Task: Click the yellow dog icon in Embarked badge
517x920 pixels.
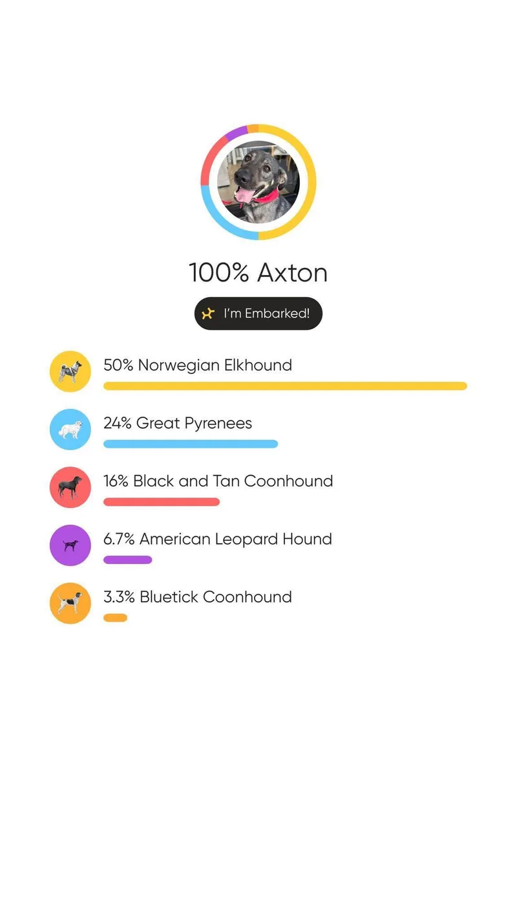Action: [x=207, y=314]
